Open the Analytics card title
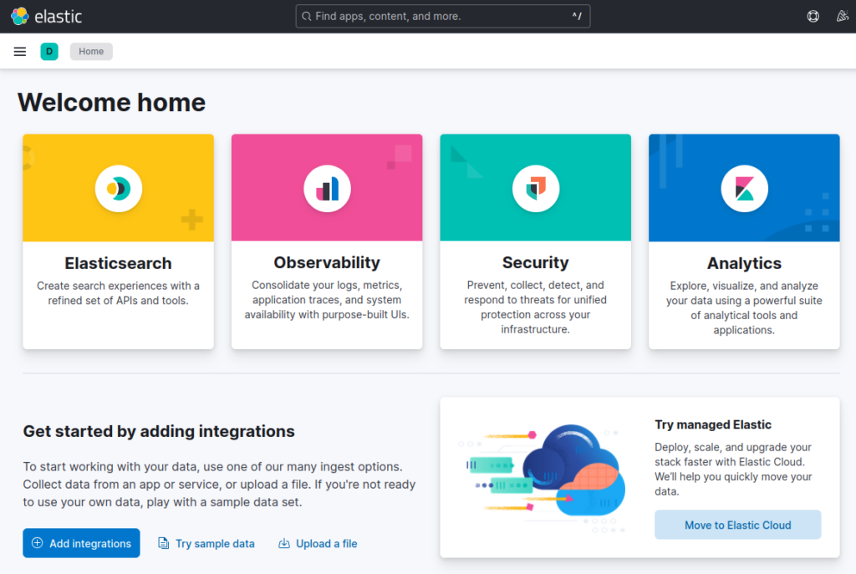Screen dimensions: 856x574 744,263
